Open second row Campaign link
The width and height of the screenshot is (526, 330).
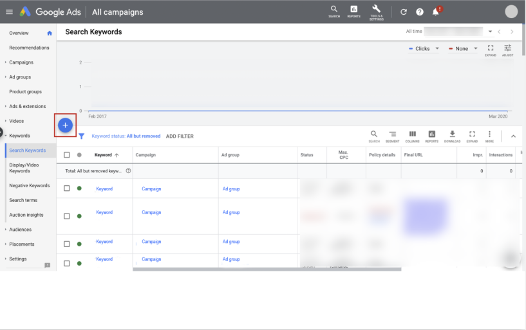point(151,212)
